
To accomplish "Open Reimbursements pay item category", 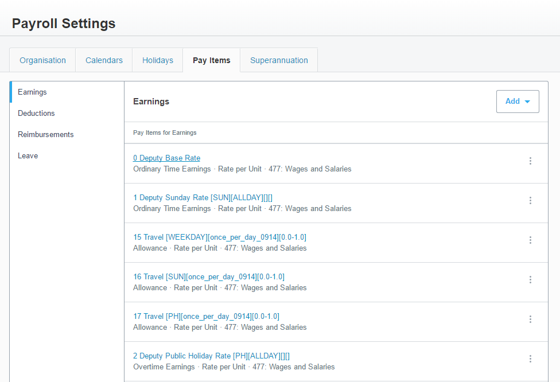I will coord(46,135).
